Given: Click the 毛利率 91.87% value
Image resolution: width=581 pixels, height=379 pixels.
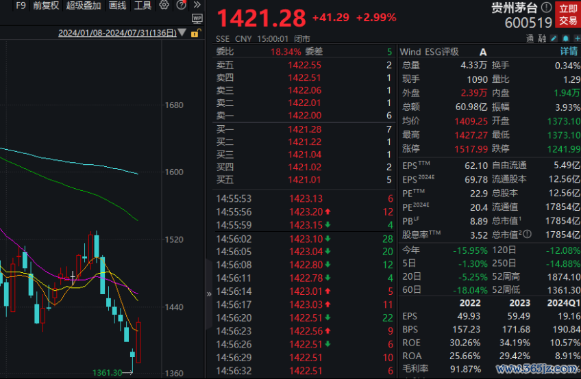Looking at the screenshot, I should point(465,369).
